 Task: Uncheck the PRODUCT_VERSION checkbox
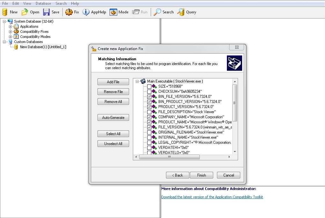[149, 107]
